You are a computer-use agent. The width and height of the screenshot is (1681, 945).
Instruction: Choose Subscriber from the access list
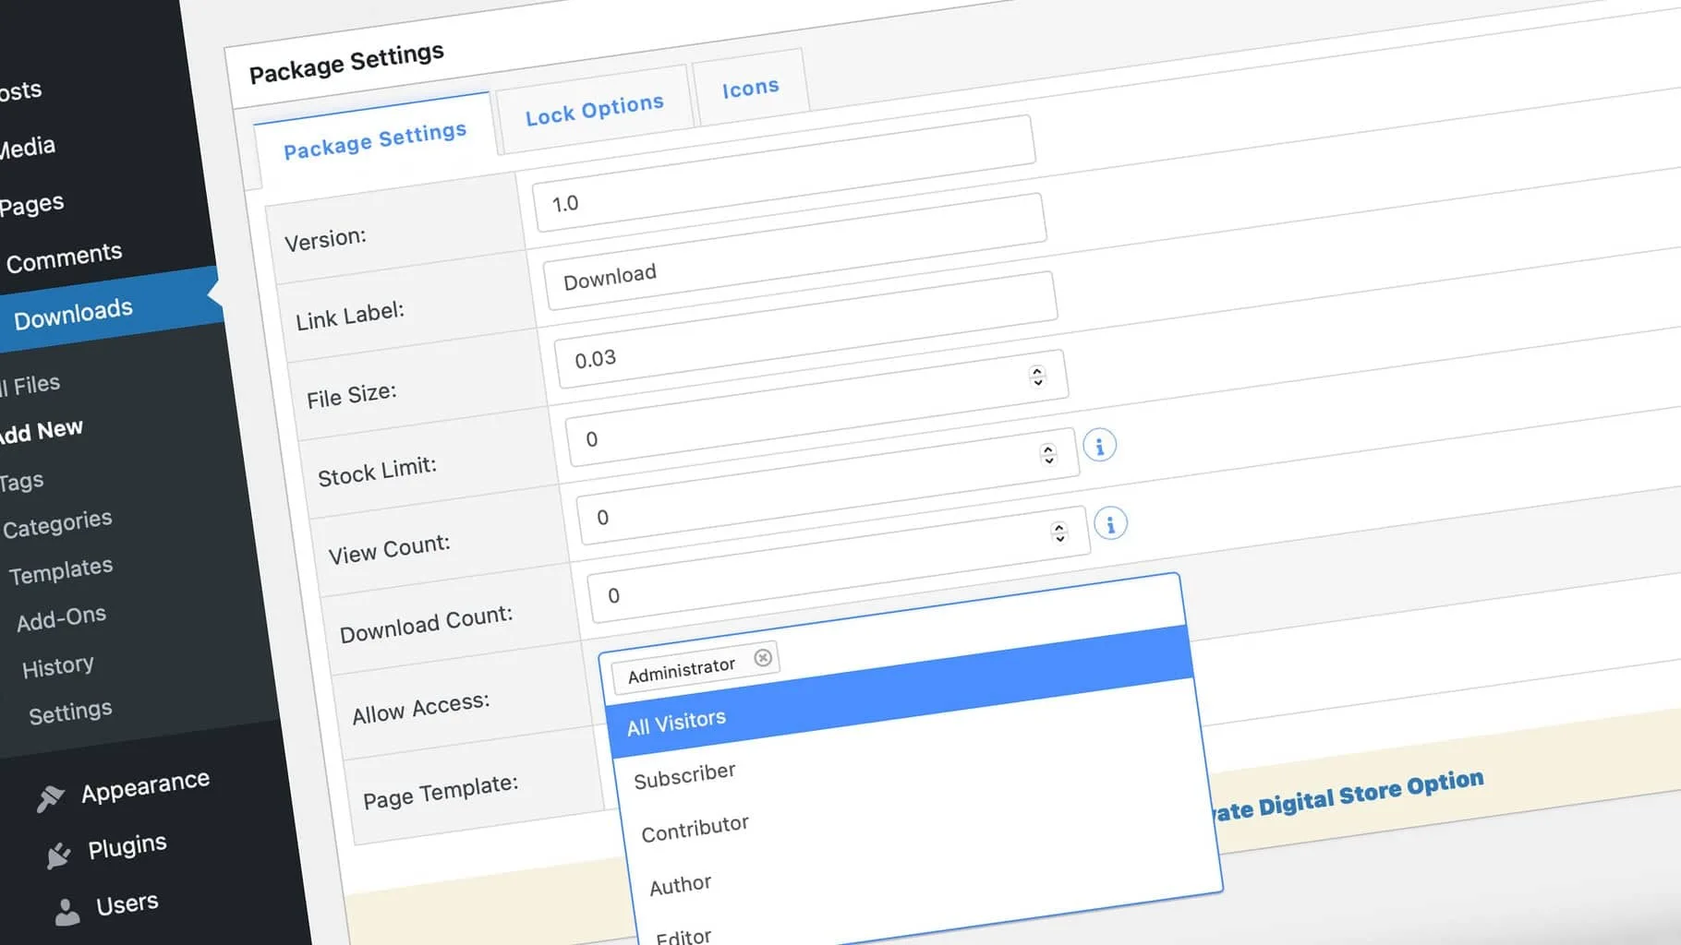tap(684, 776)
